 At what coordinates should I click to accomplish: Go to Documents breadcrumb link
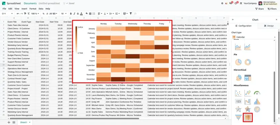click(x=30, y=3)
